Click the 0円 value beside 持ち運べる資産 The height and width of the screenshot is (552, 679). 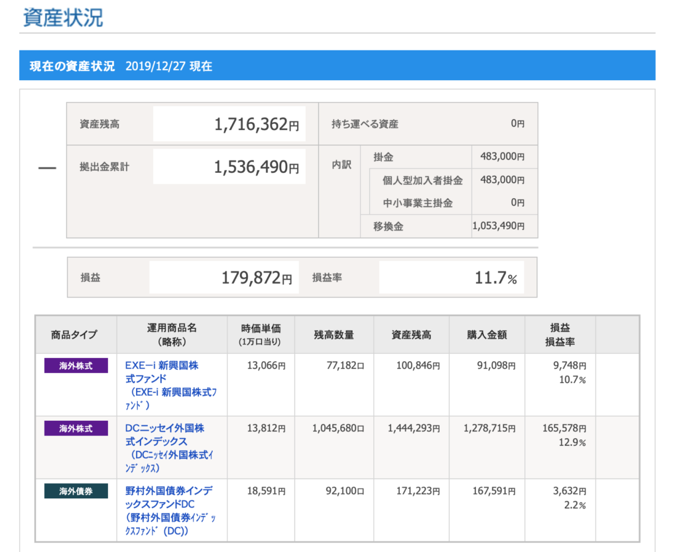[517, 124]
